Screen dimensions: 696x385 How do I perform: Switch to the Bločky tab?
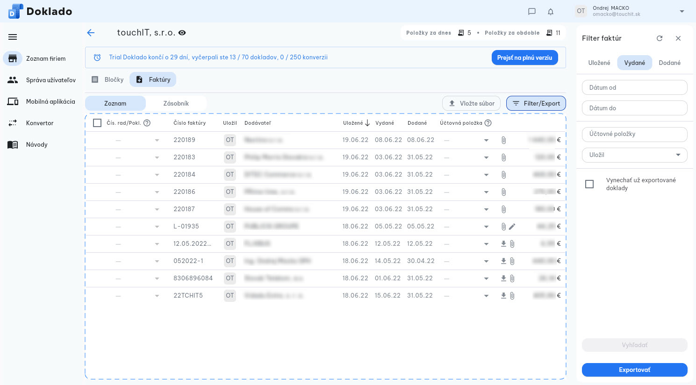108,79
